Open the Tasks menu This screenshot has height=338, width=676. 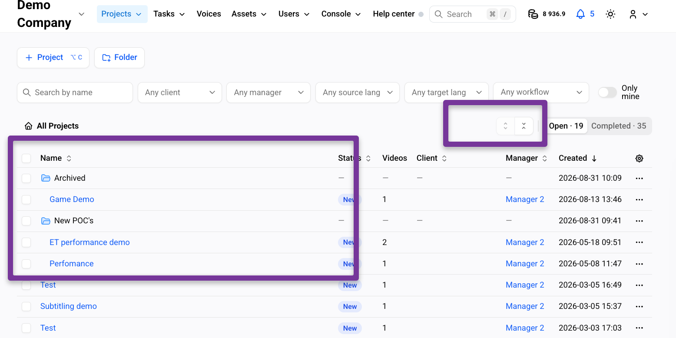[169, 14]
